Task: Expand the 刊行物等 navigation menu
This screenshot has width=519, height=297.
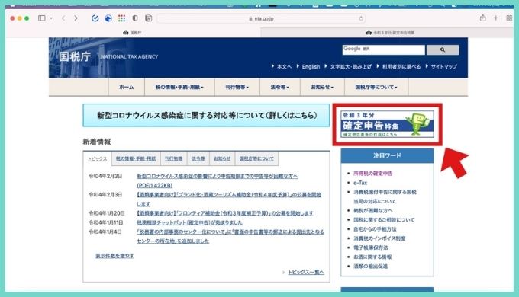Action: (237, 87)
